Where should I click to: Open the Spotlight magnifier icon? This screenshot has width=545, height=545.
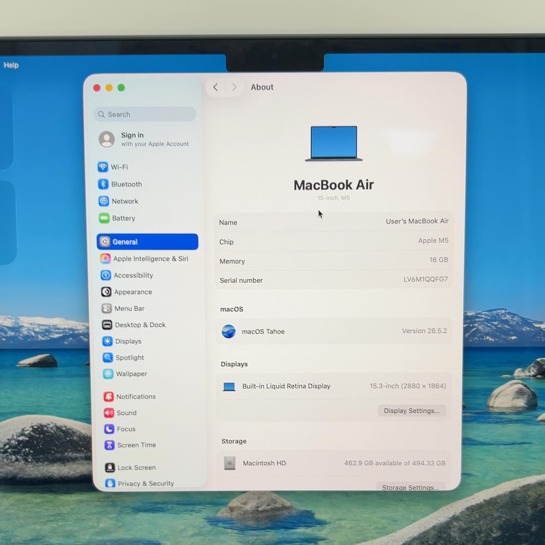click(x=108, y=358)
